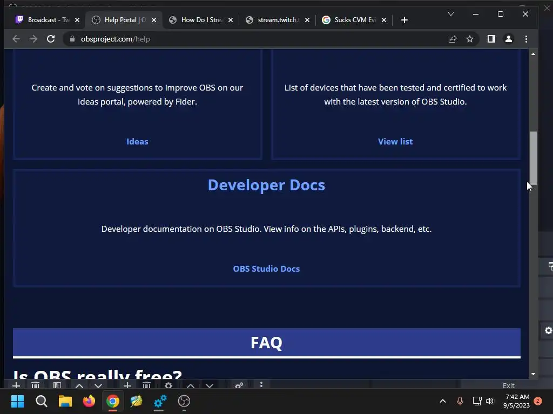Viewport: 553px width, 414px height.
Task: Click the 'Is OBS really free?' question
Action: pyautogui.click(x=98, y=374)
